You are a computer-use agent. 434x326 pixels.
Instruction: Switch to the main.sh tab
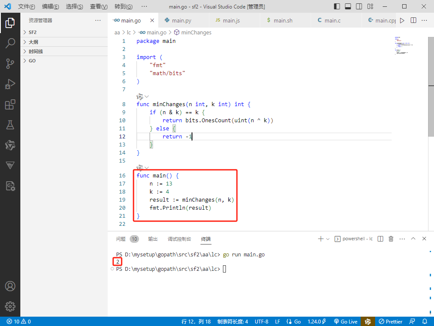(x=283, y=20)
